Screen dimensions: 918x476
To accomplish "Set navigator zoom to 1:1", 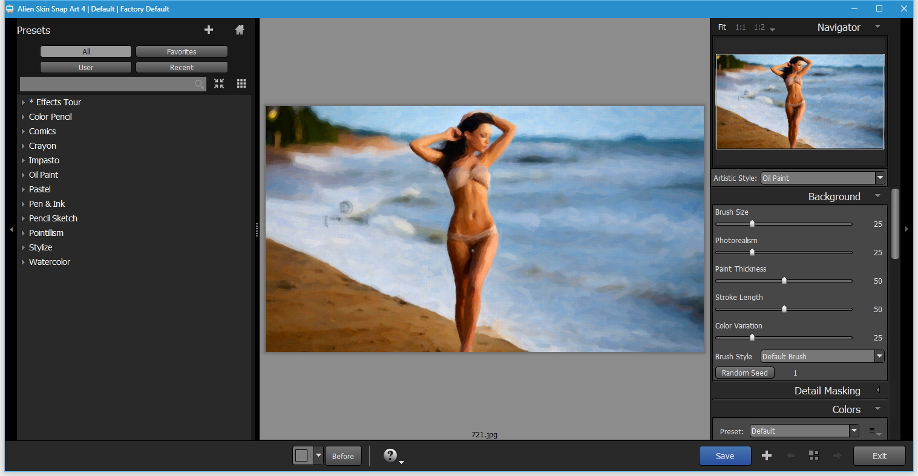I will coord(740,27).
